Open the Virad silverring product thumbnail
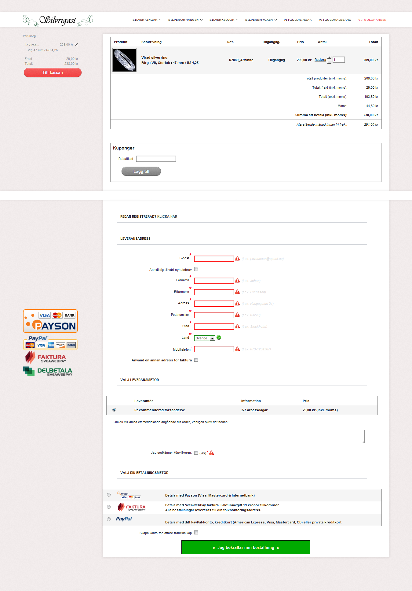 [x=125, y=60]
